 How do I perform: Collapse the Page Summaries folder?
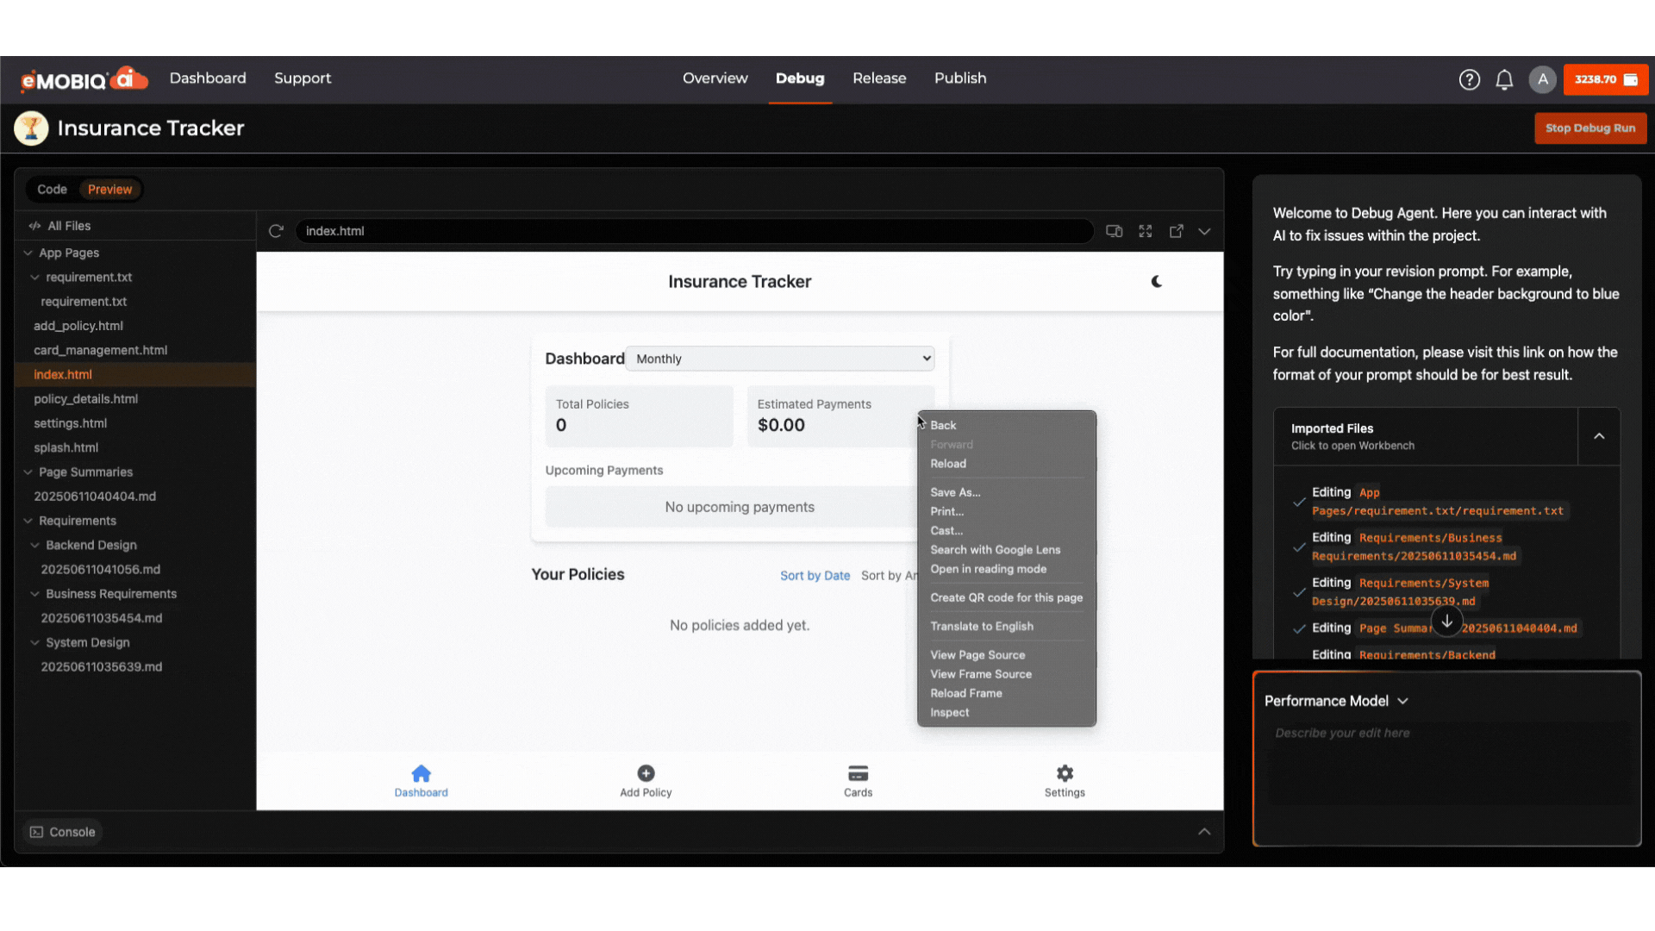[x=28, y=472]
